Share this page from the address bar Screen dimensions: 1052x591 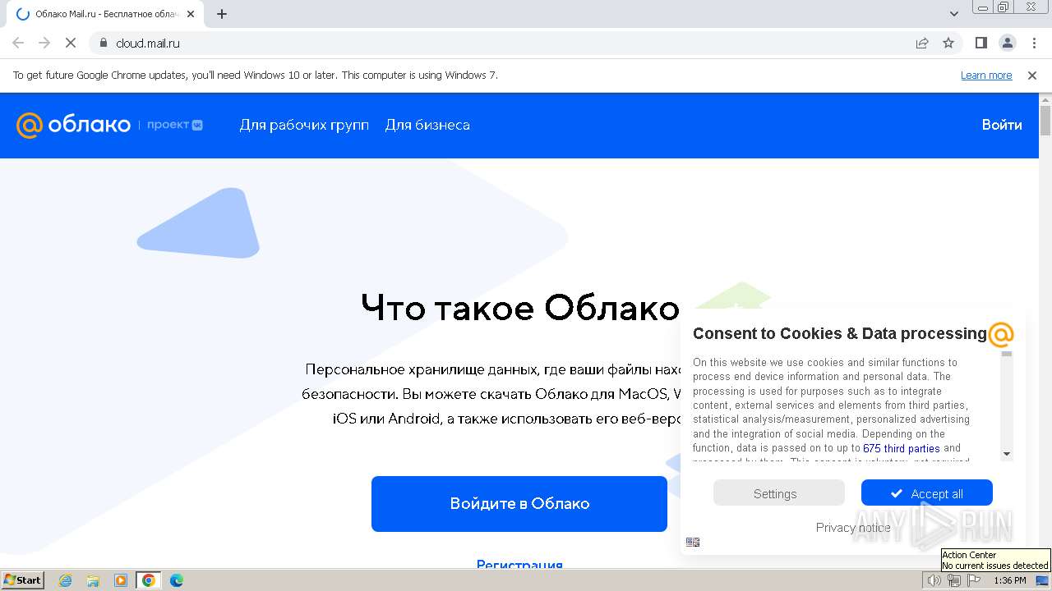[922, 43]
